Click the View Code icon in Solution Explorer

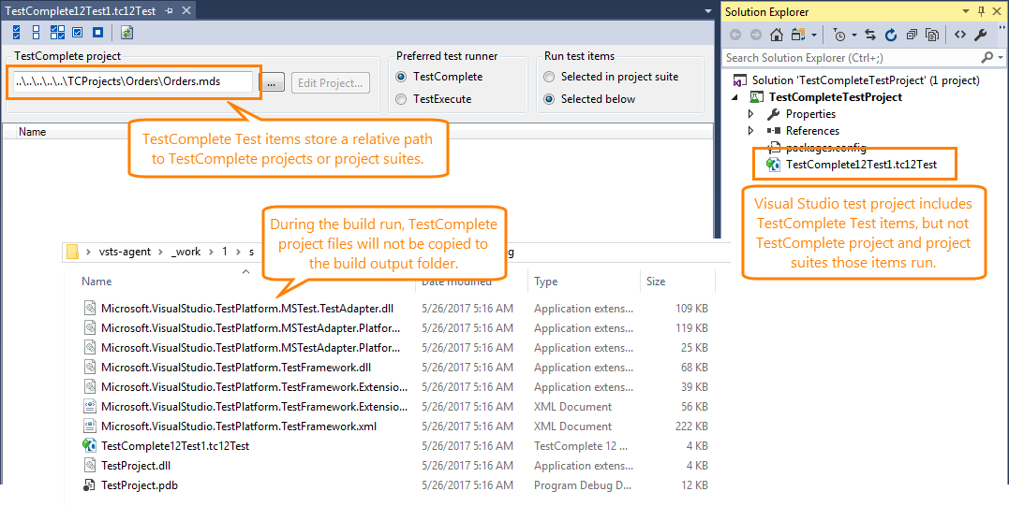(959, 35)
